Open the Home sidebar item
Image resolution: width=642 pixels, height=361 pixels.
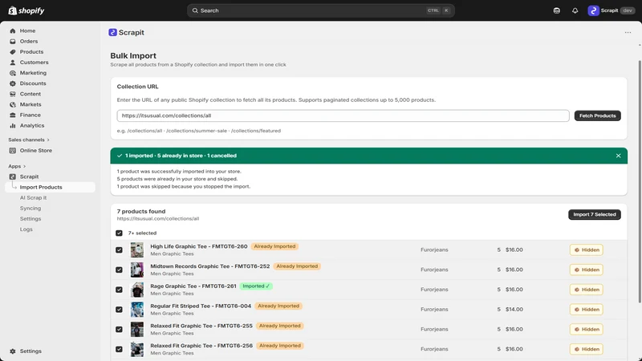(x=27, y=30)
